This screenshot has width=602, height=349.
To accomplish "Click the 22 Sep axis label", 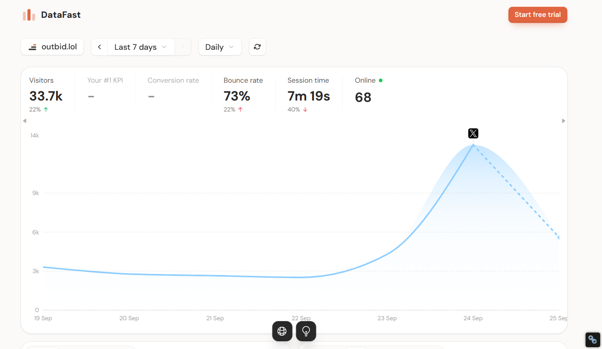I will 301,318.
